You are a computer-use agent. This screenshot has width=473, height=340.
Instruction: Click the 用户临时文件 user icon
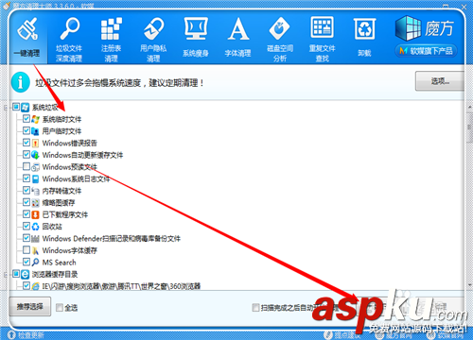[x=35, y=131]
